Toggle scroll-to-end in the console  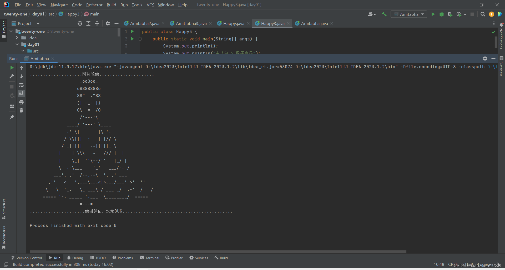[x=21, y=93]
